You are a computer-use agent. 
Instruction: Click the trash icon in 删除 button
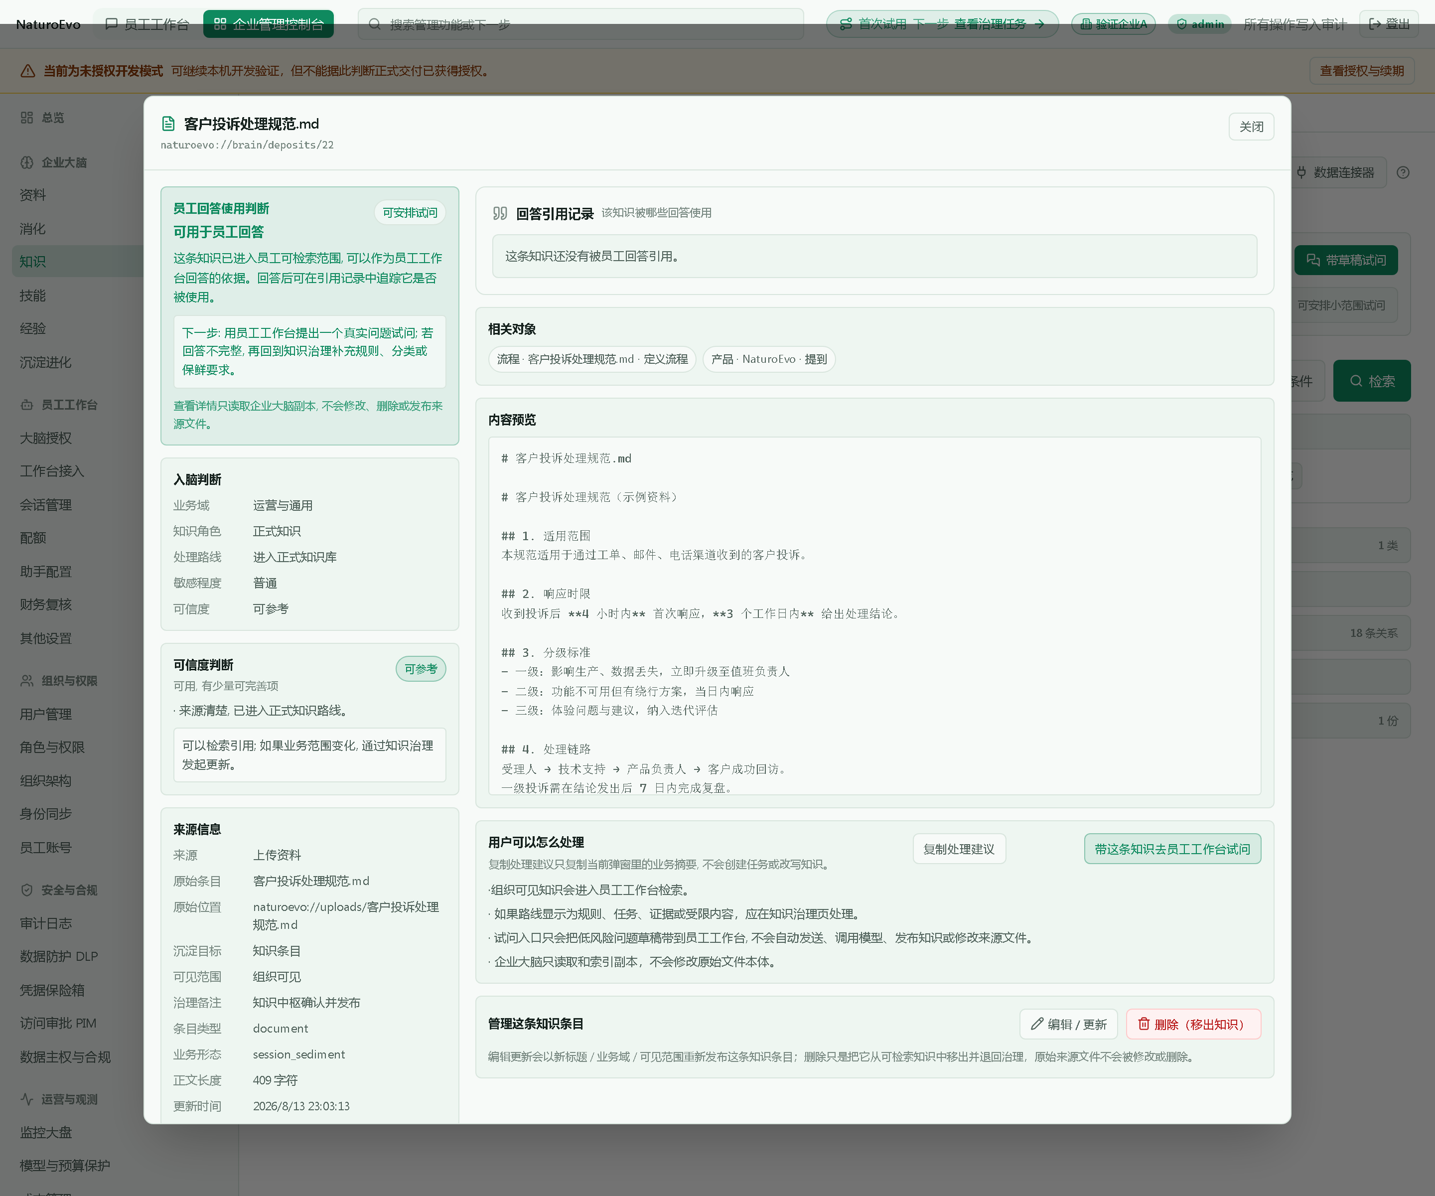point(1143,1024)
